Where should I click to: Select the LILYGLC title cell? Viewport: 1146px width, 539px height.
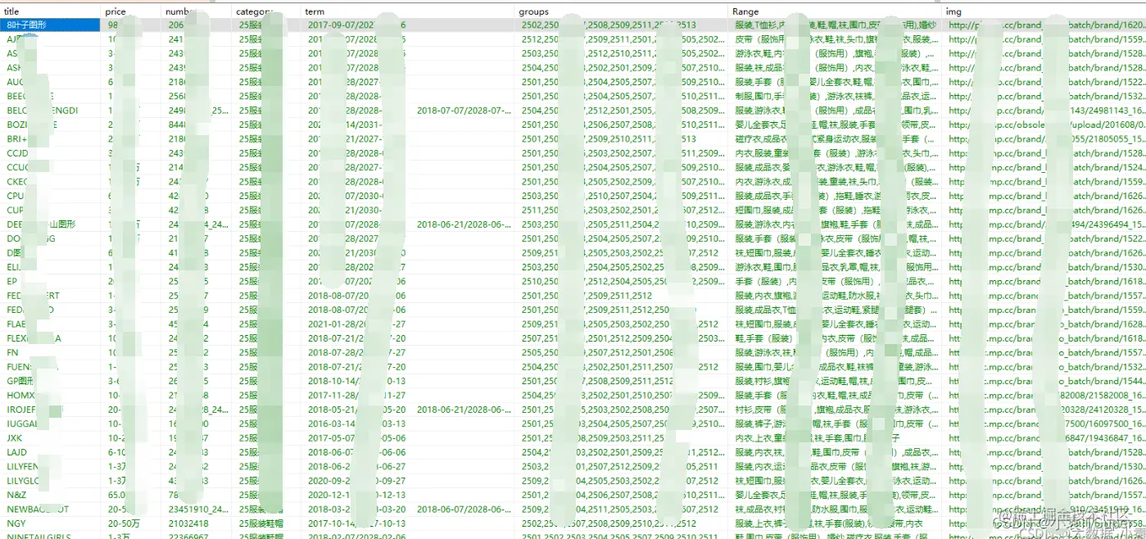click(x=52, y=481)
